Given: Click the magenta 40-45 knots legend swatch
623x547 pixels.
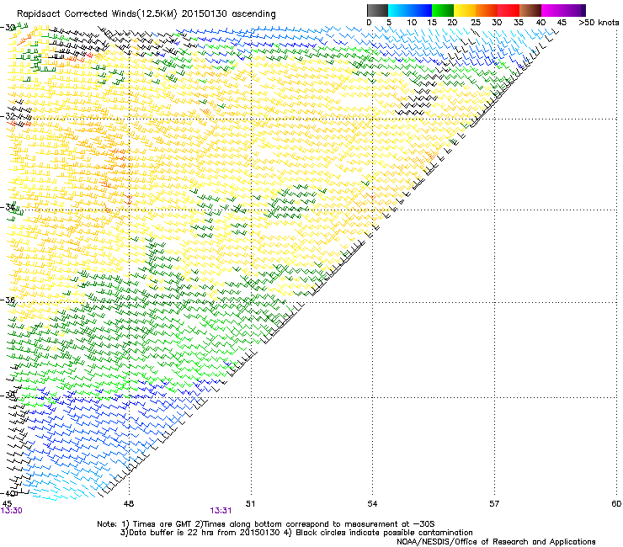Looking at the screenshot, I should pos(552,10).
